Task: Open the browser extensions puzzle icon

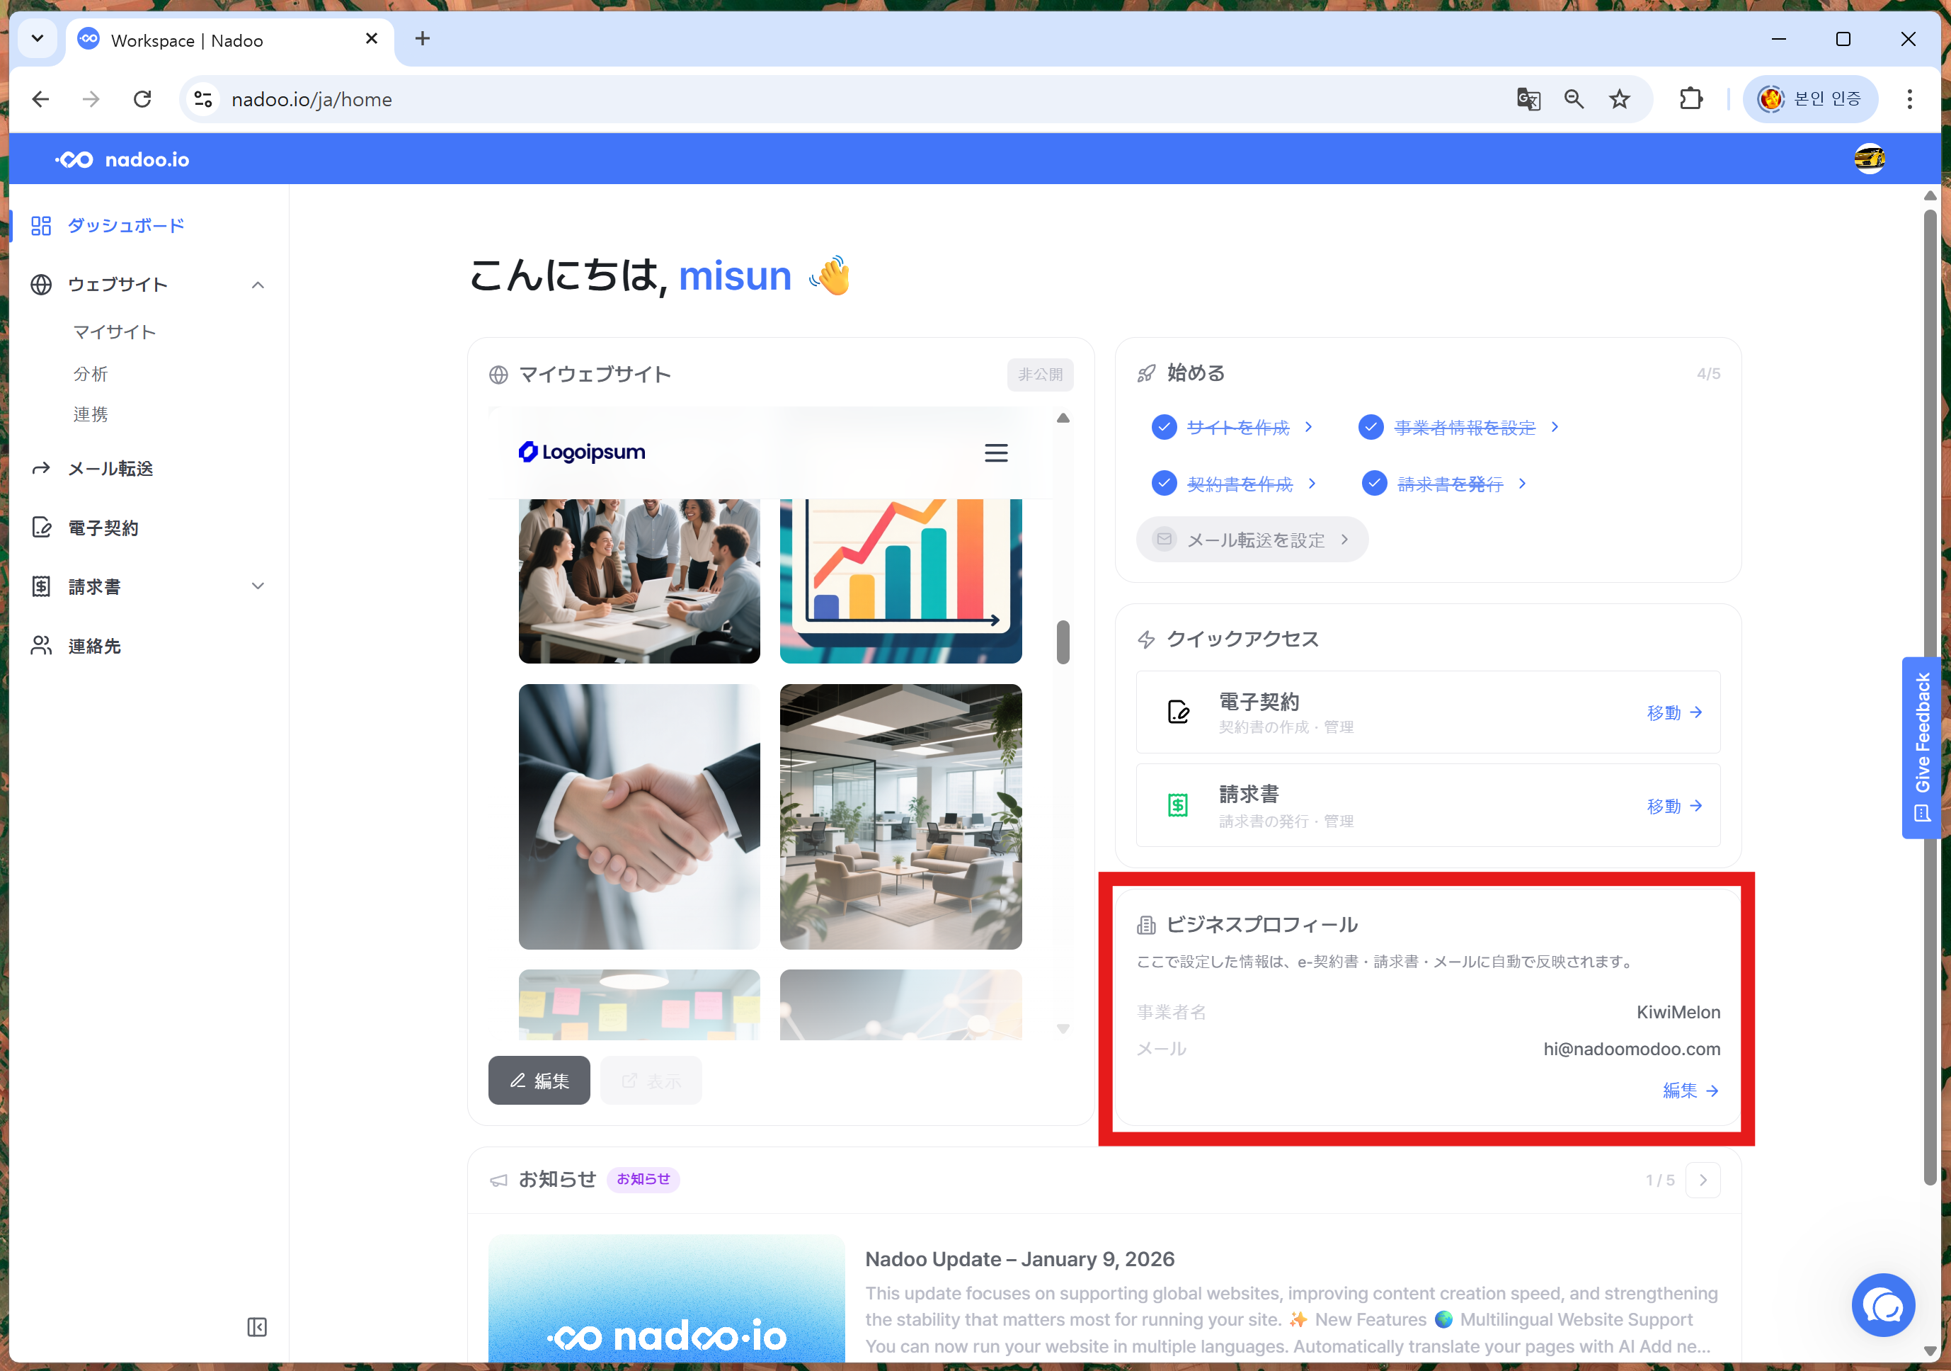Action: point(1691,99)
